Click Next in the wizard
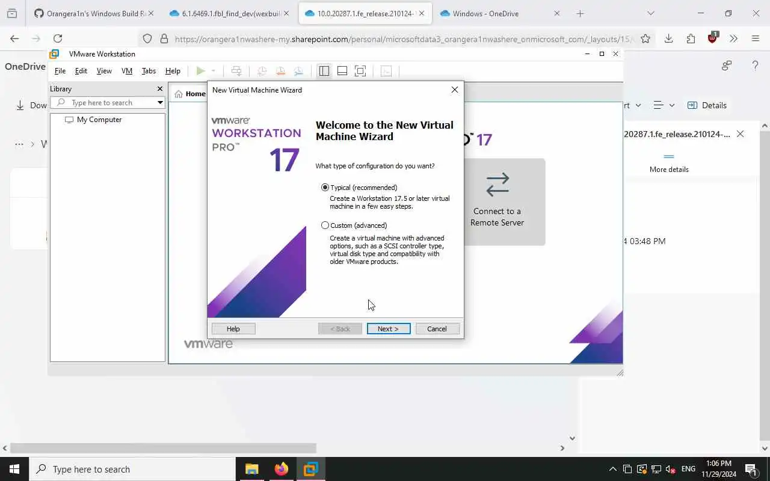Viewport: 770px width, 481px height. tap(389, 329)
